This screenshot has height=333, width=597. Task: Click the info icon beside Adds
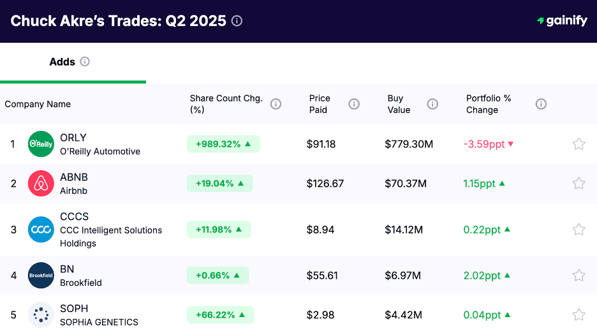[x=85, y=61]
